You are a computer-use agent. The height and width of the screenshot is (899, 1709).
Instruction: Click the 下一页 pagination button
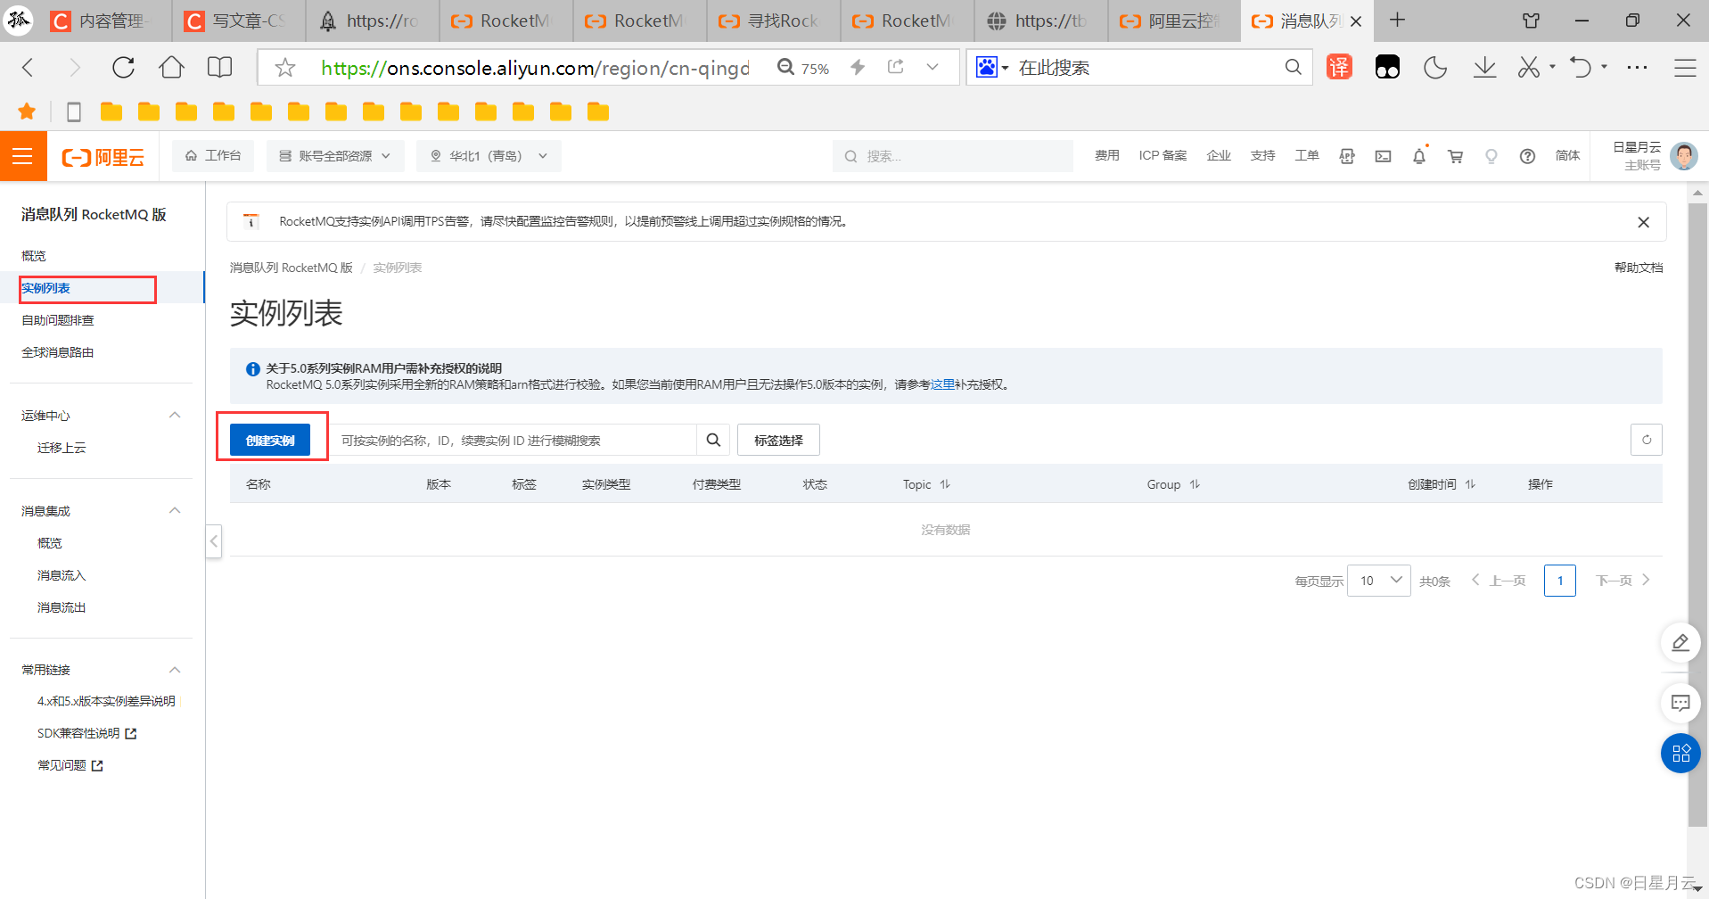tap(1623, 581)
